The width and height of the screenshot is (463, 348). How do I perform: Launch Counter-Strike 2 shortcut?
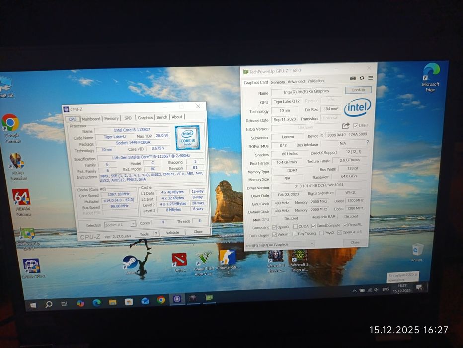(228, 262)
